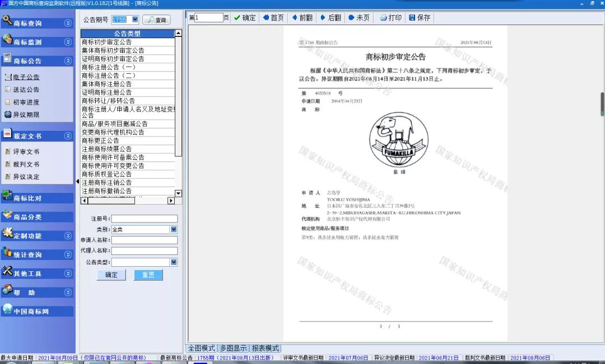Expand the 类别 combo box arrow
The image size is (605, 364).
[174, 229]
